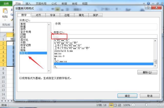Click 取消 Cancel button
This screenshot has width=164, height=108.
150,96
